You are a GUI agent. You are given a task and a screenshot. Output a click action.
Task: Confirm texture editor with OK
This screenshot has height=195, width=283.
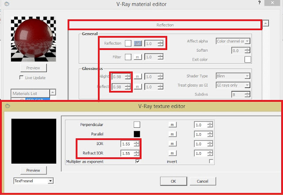[x=173, y=181]
